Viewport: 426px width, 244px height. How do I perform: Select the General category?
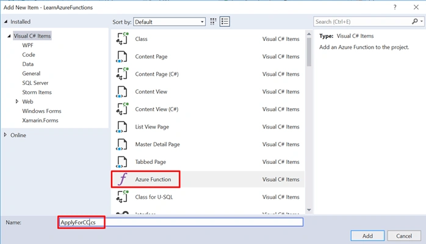pyautogui.click(x=31, y=73)
